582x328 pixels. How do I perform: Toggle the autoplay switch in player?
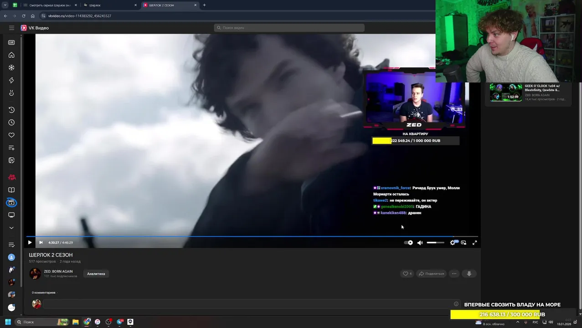[408, 242]
